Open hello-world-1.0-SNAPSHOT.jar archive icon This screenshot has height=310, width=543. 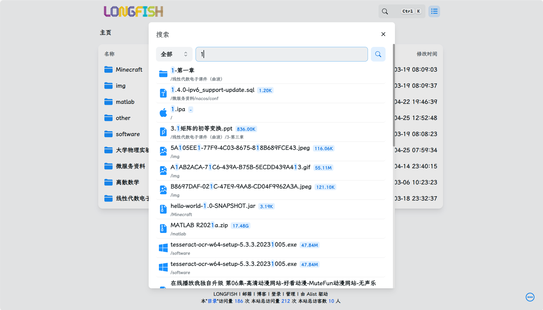point(163,209)
